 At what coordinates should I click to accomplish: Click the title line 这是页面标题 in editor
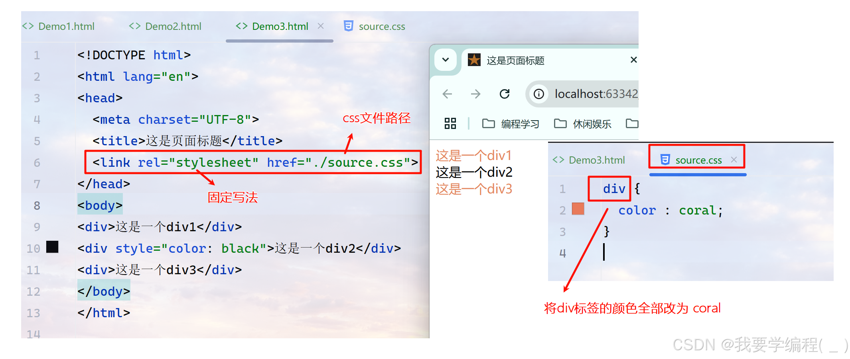(x=187, y=141)
